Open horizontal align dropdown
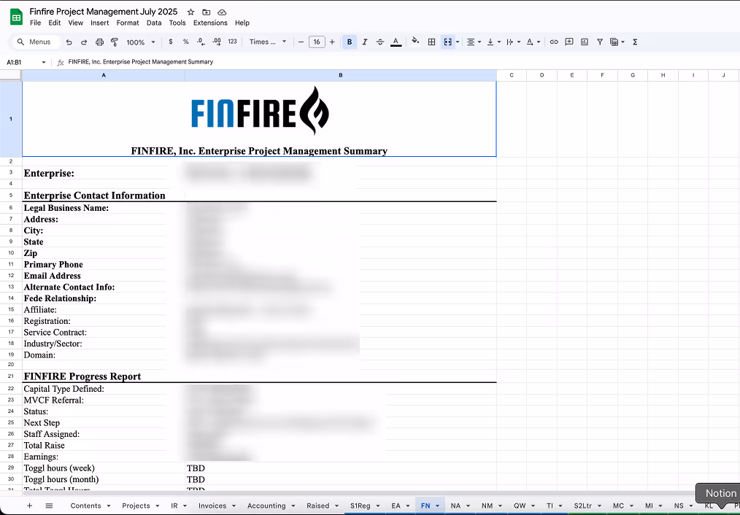Viewport: 740px width, 515px height. [x=474, y=42]
